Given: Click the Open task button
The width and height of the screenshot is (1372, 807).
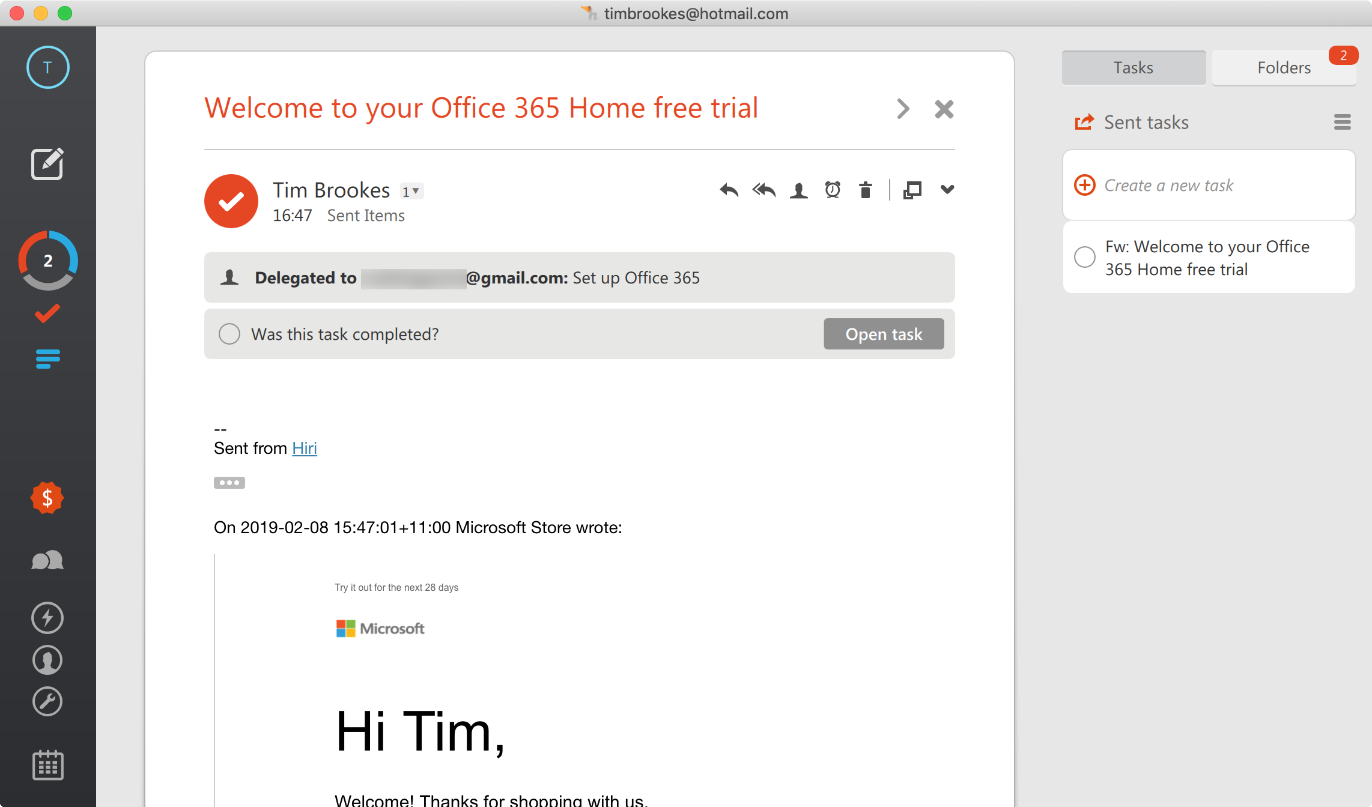Looking at the screenshot, I should pos(884,334).
